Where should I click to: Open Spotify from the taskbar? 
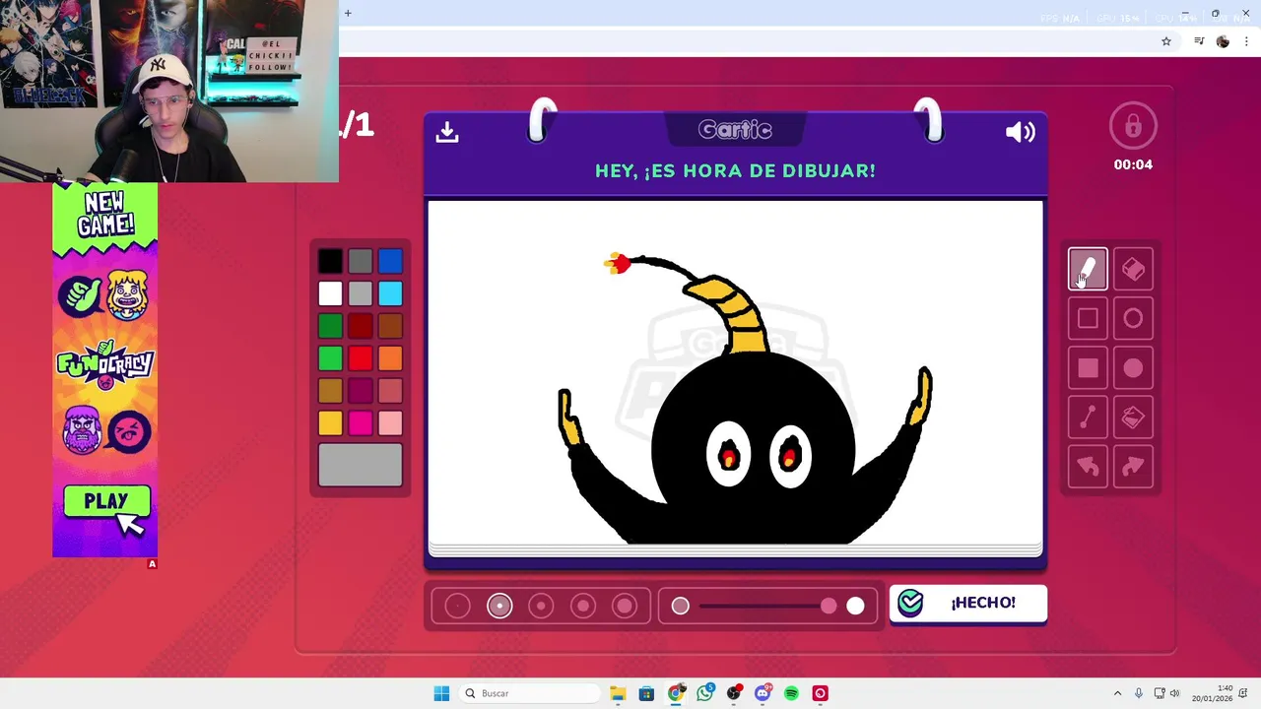click(x=791, y=693)
